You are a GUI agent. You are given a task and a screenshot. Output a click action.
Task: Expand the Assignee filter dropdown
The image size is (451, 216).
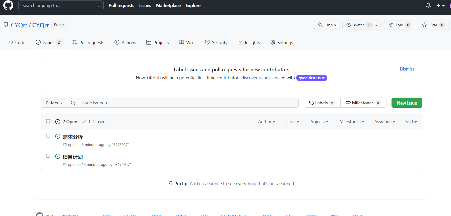point(384,122)
